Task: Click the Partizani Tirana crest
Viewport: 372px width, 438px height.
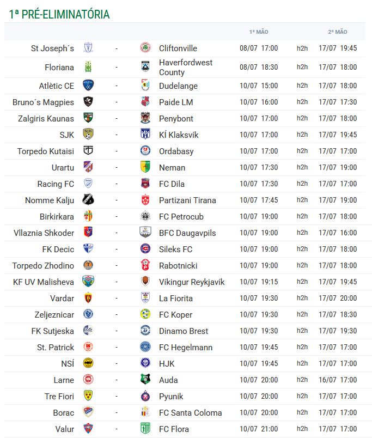Action: [x=145, y=200]
